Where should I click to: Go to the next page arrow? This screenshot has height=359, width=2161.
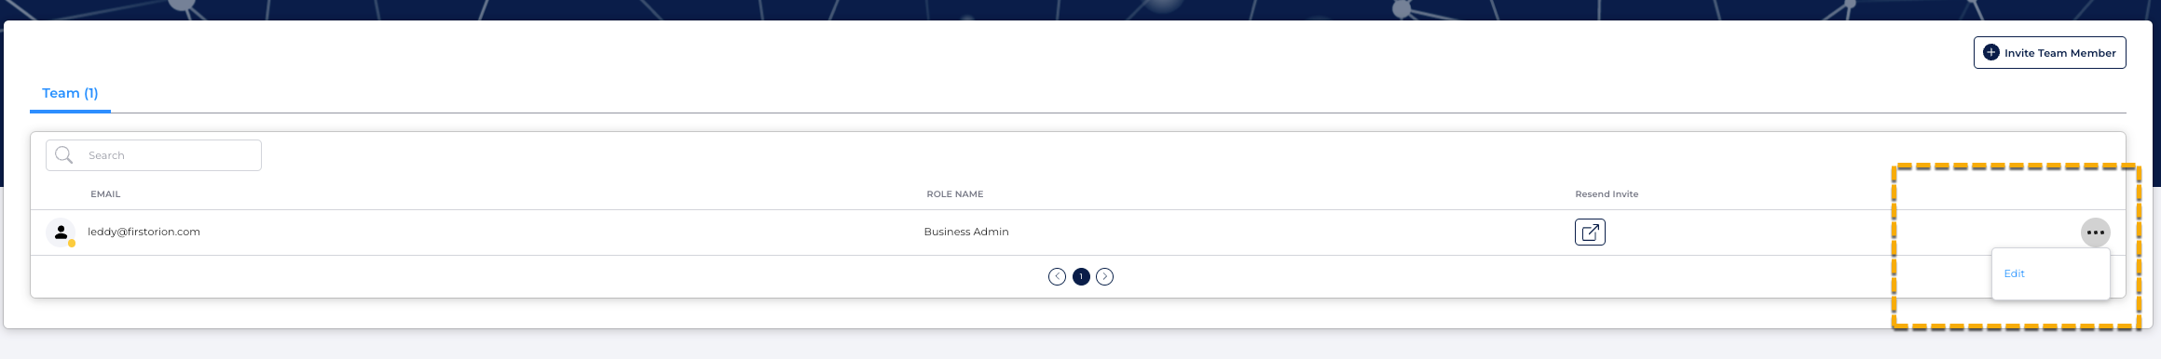[x=1104, y=276]
